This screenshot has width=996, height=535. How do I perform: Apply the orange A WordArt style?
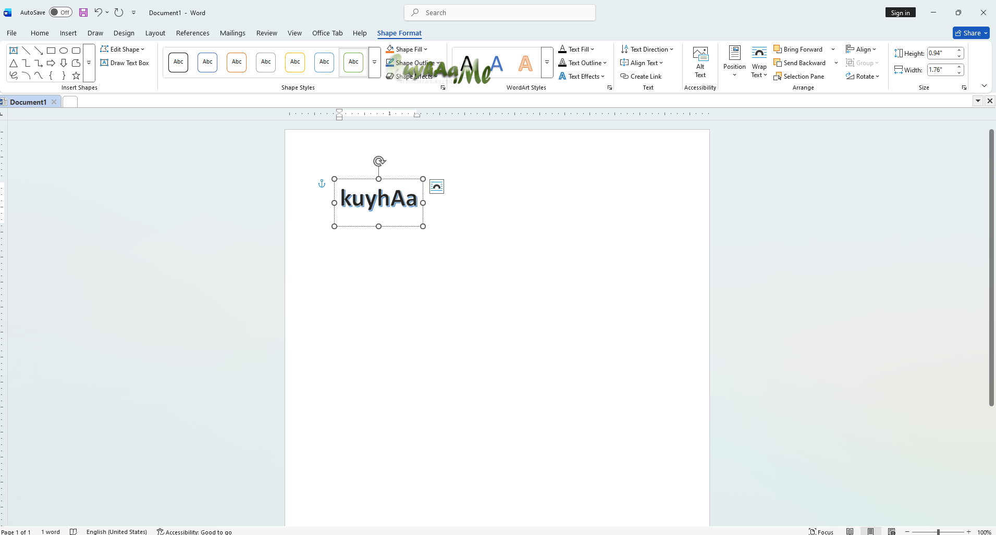pos(525,63)
